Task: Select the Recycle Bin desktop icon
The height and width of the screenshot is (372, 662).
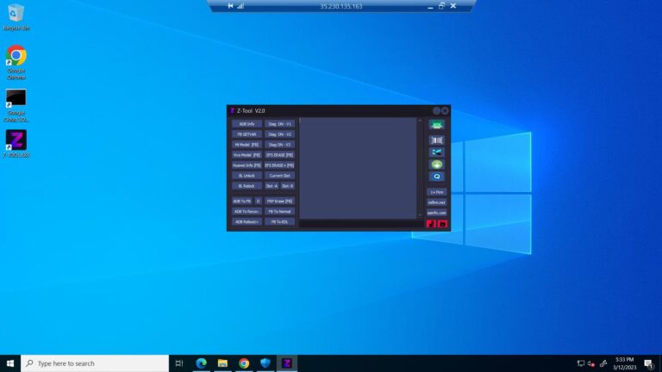Action: click(16, 17)
